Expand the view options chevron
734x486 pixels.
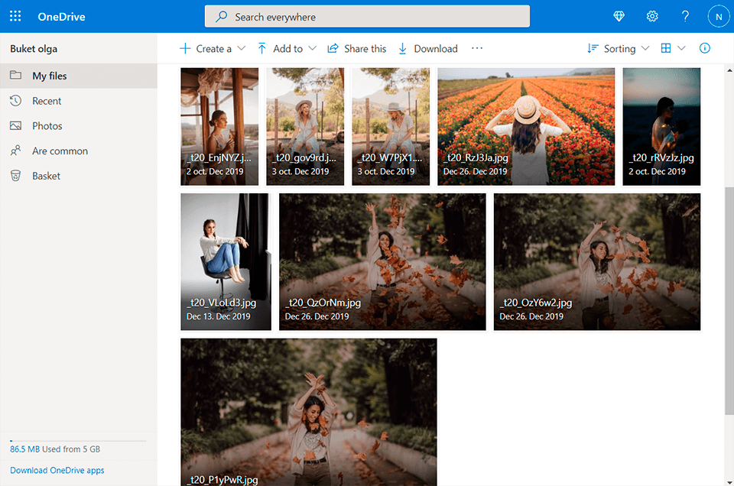[x=681, y=48]
